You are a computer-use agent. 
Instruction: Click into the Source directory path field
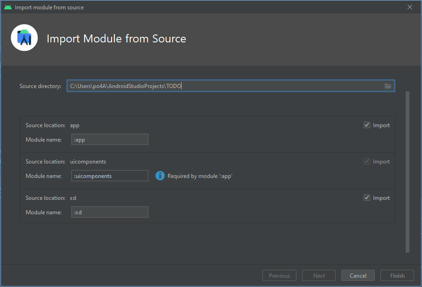(x=224, y=86)
